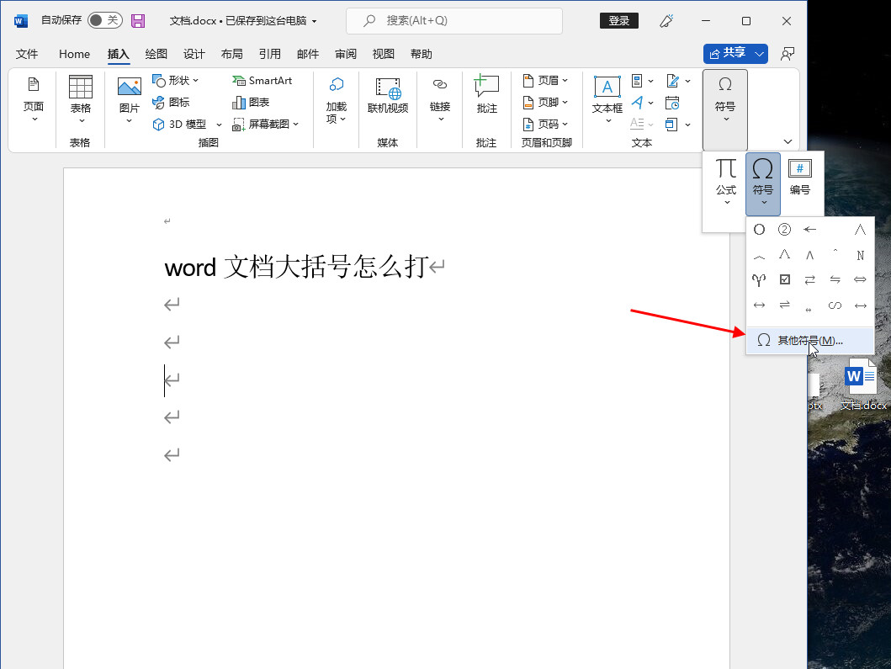Open the Share button dropdown arrow
891x669 pixels.
tap(760, 53)
